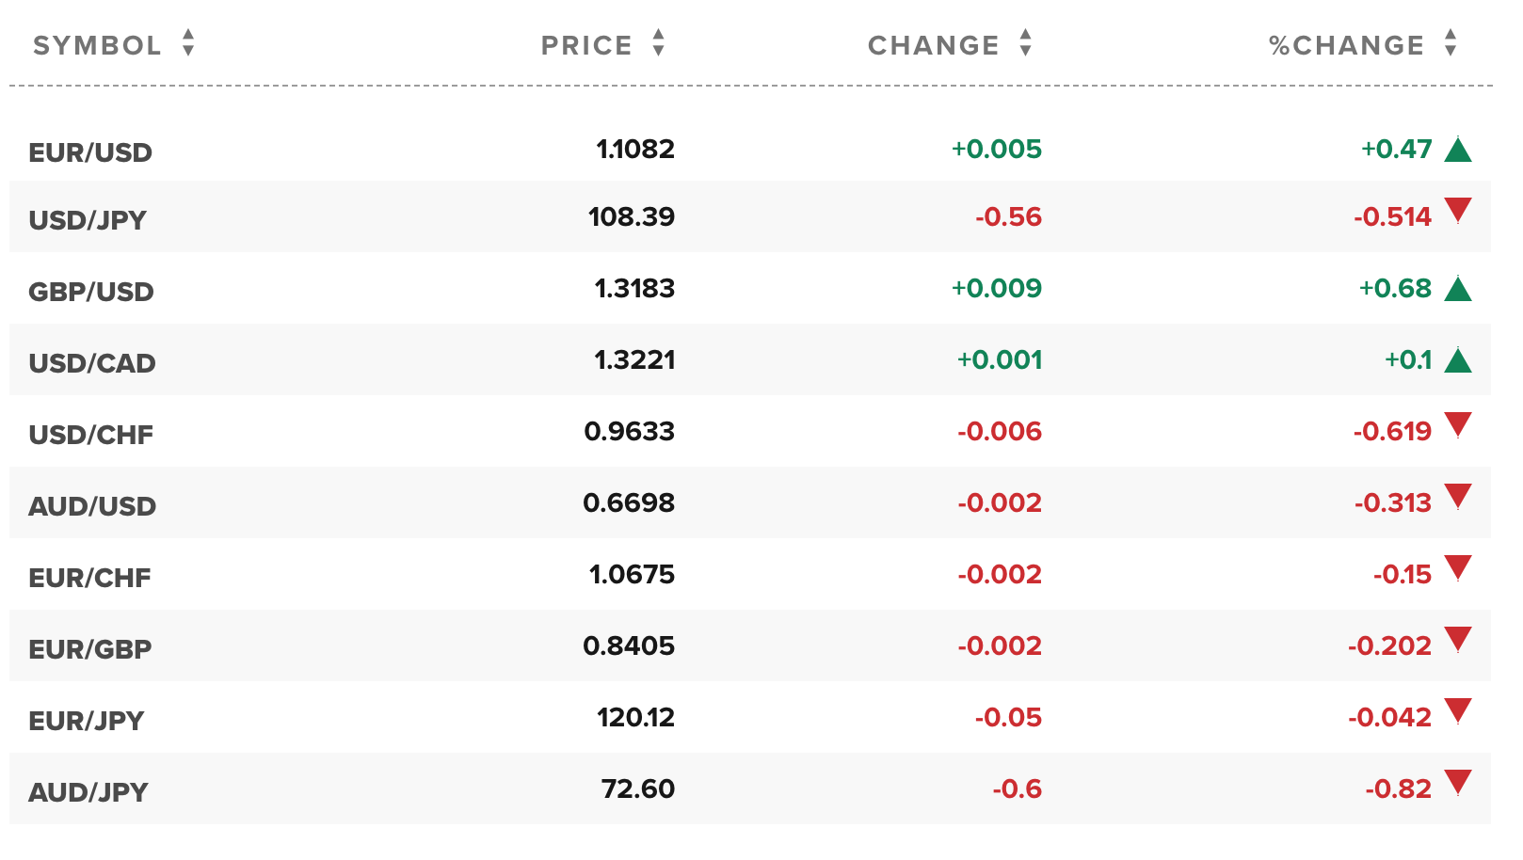Image resolution: width=1523 pixels, height=860 pixels.
Task: Open the GBP/USD symbol link
Action: (91, 292)
